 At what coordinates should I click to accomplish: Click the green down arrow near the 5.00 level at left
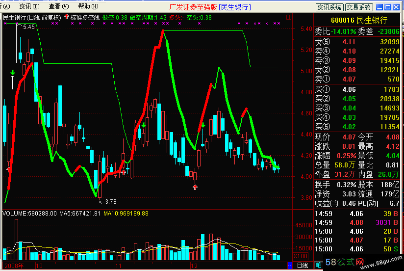13,73
